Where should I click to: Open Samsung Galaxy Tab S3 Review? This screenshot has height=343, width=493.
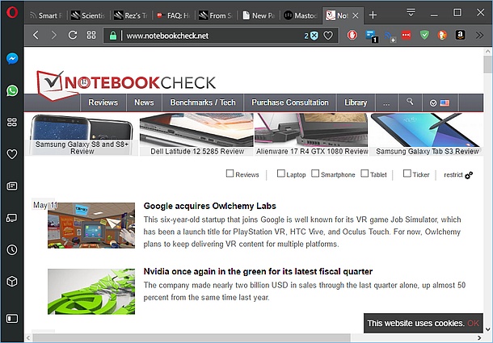pos(427,135)
